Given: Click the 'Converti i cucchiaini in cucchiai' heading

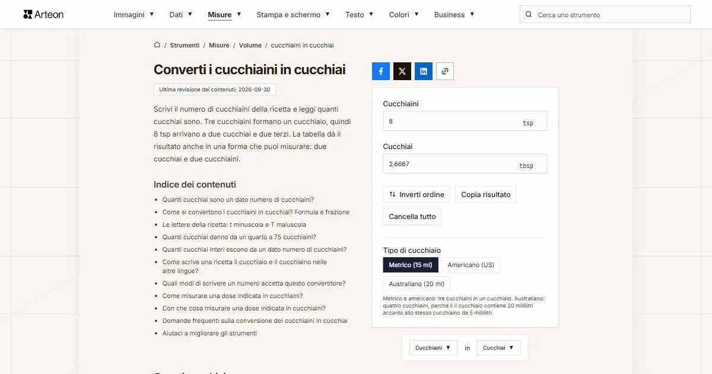Looking at the screenshot, I should pos(249,69).
